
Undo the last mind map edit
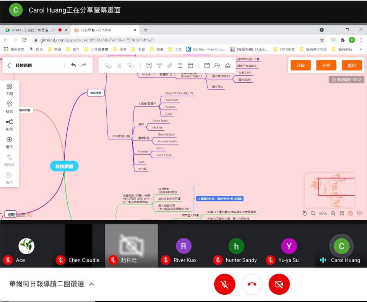point(73,65)
